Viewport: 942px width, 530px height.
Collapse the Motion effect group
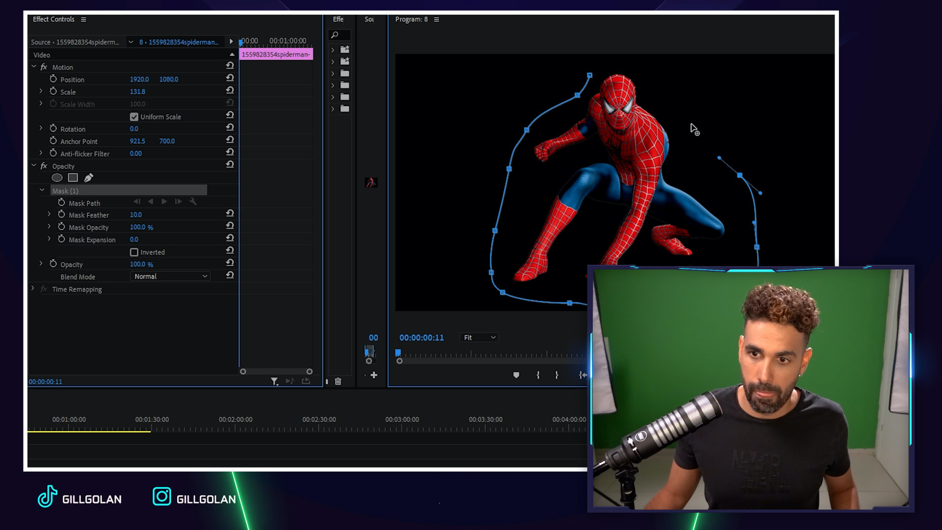(34, 67)
